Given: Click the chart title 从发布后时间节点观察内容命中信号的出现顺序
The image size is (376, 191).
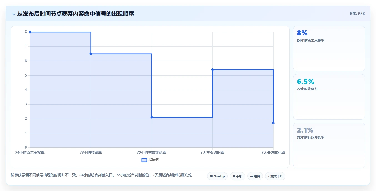Looking at the screenshot, I should [76, 14].
